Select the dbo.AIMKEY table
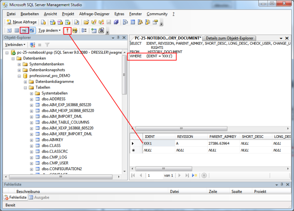The image size is (294, 211). (x=52, y=140)
